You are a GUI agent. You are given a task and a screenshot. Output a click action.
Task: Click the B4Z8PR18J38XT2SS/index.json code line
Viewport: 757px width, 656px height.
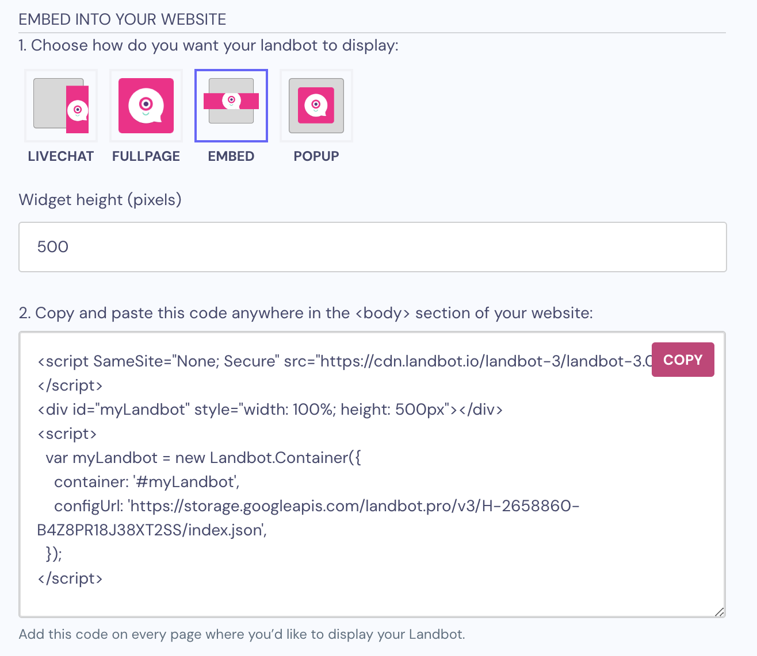click(152, 530)
